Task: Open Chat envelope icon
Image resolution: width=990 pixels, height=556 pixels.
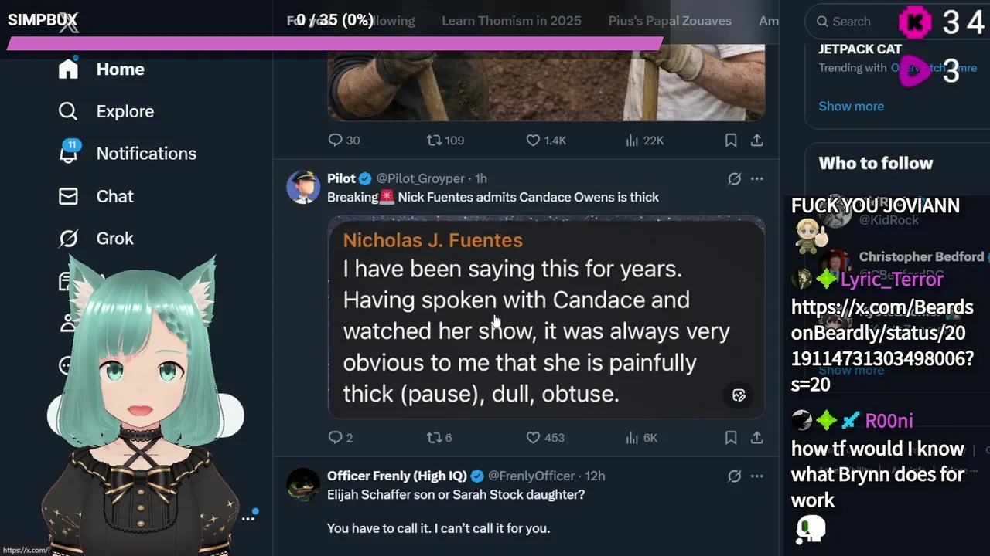Action: [x=68, y=196]
